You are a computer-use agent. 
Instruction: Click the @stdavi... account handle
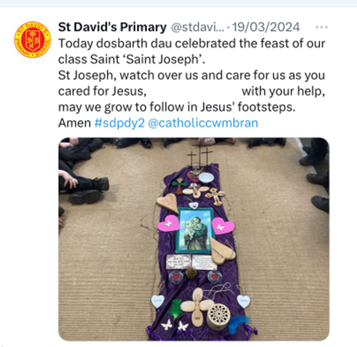click(198, 27)
